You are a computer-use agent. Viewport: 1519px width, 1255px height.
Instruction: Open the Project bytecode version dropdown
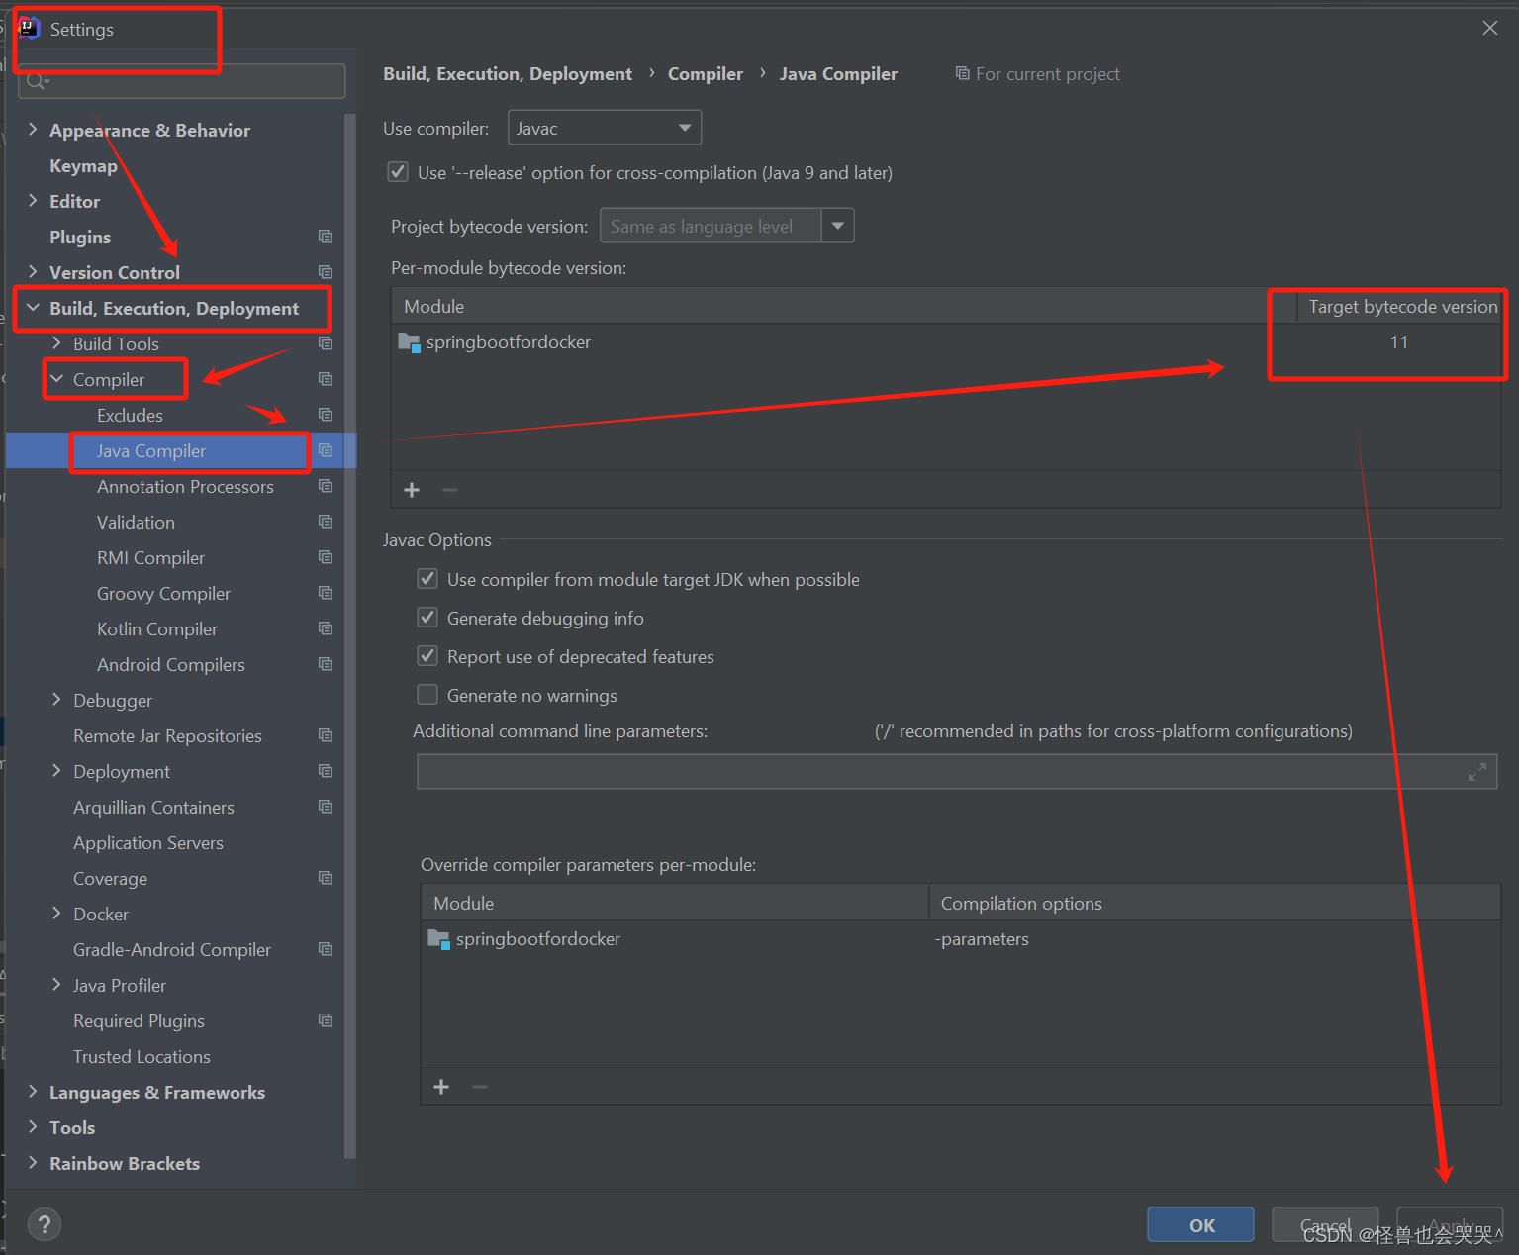(x=837, y=225)
